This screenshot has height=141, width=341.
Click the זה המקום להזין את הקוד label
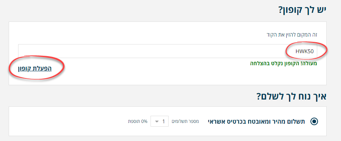click(x=292, y=35)
